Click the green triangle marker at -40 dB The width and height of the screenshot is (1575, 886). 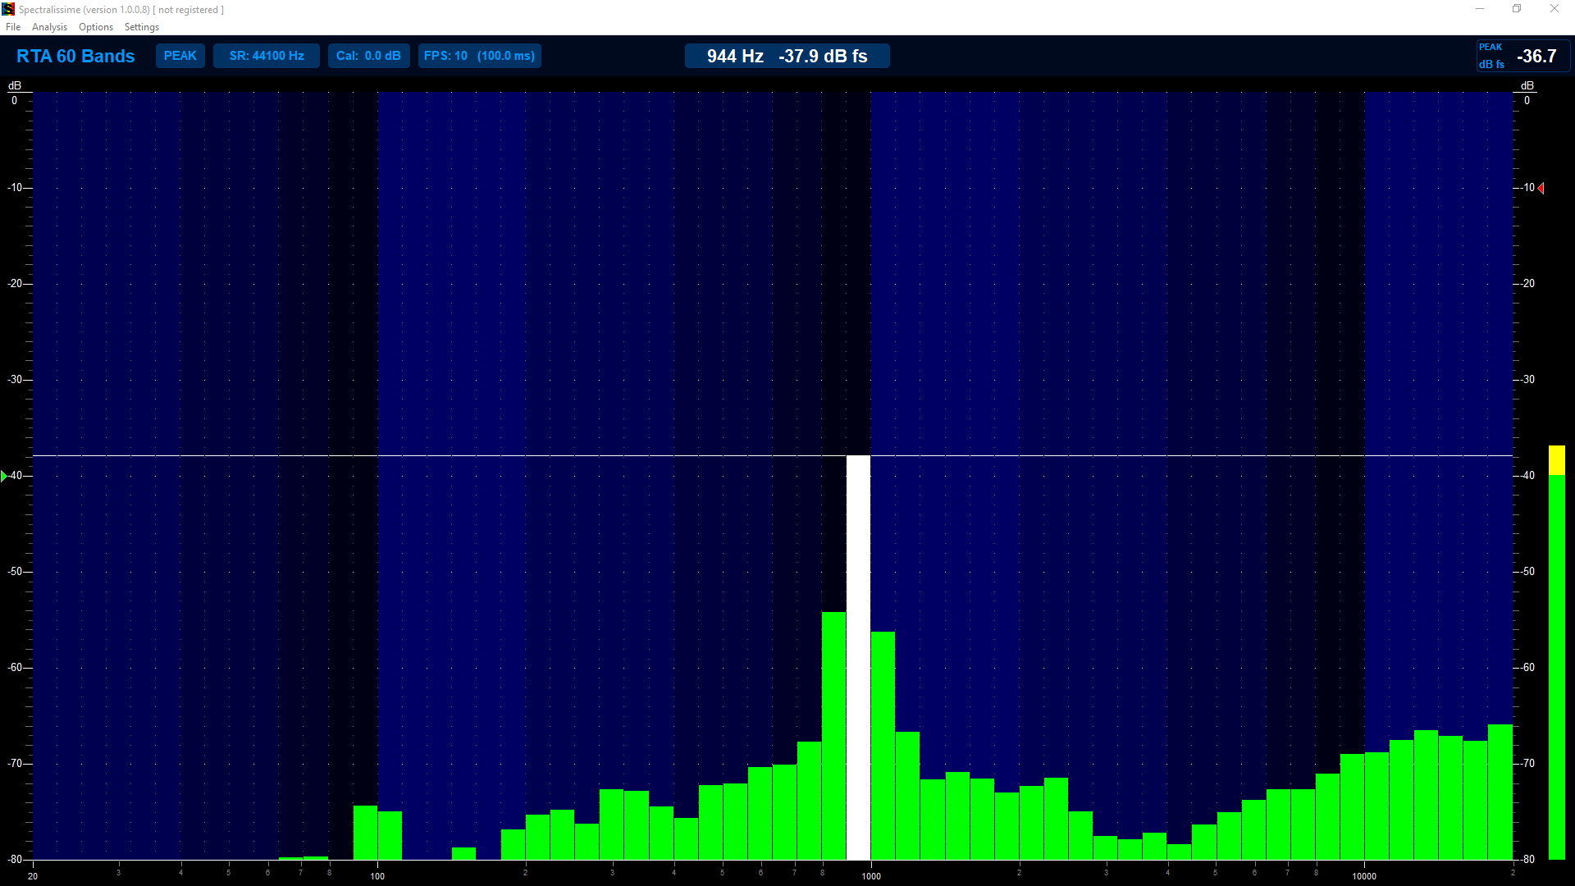tap(4, 476)
